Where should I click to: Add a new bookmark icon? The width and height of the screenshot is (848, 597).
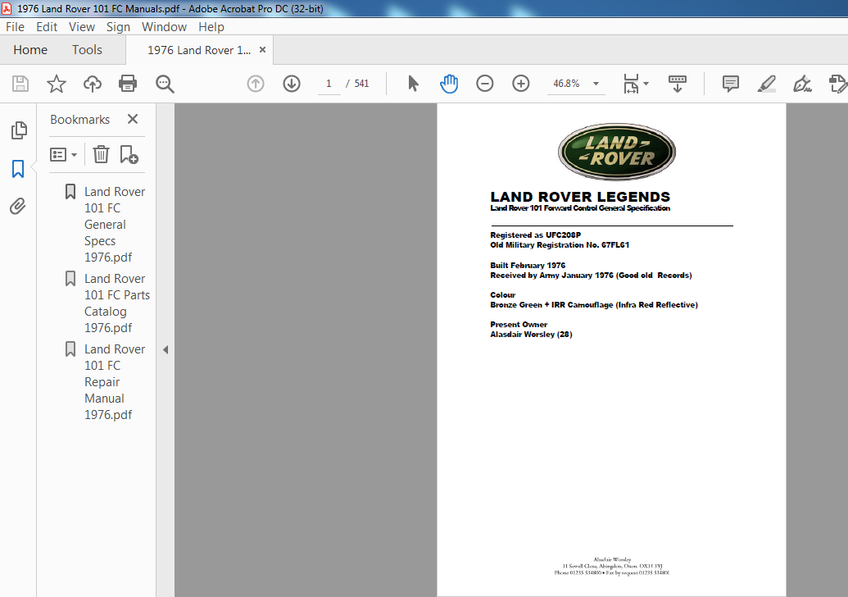click(x=129, y=155)
